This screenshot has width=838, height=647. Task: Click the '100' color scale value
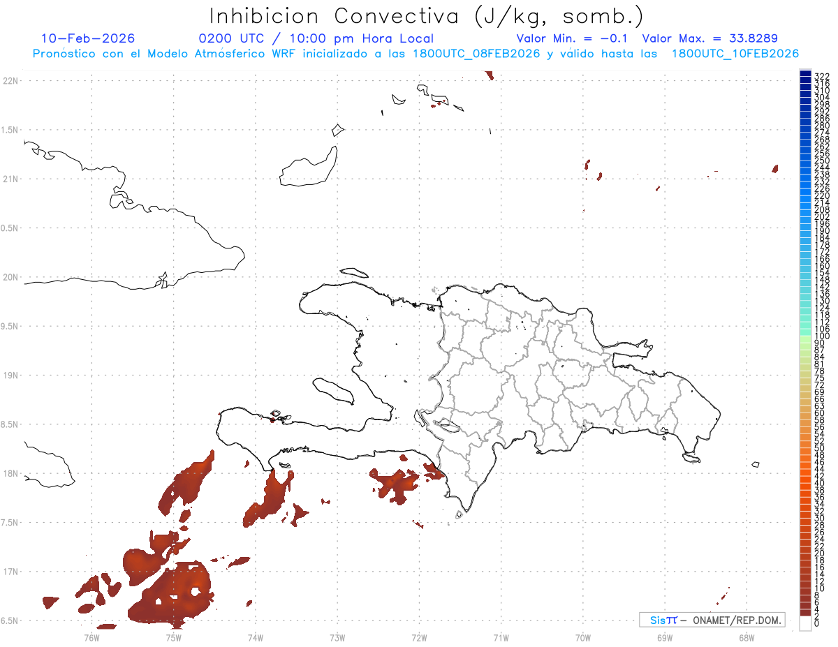tap(821, 336)
